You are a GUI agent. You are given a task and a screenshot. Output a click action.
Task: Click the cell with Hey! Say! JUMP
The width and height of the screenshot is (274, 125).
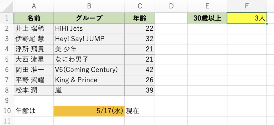pos(89,39)
